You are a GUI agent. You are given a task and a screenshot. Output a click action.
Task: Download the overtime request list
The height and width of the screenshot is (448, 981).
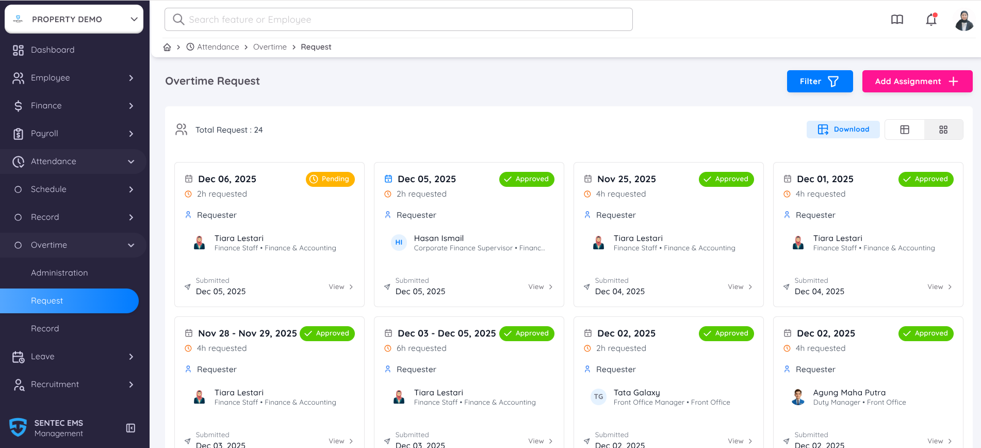(843, 130)
